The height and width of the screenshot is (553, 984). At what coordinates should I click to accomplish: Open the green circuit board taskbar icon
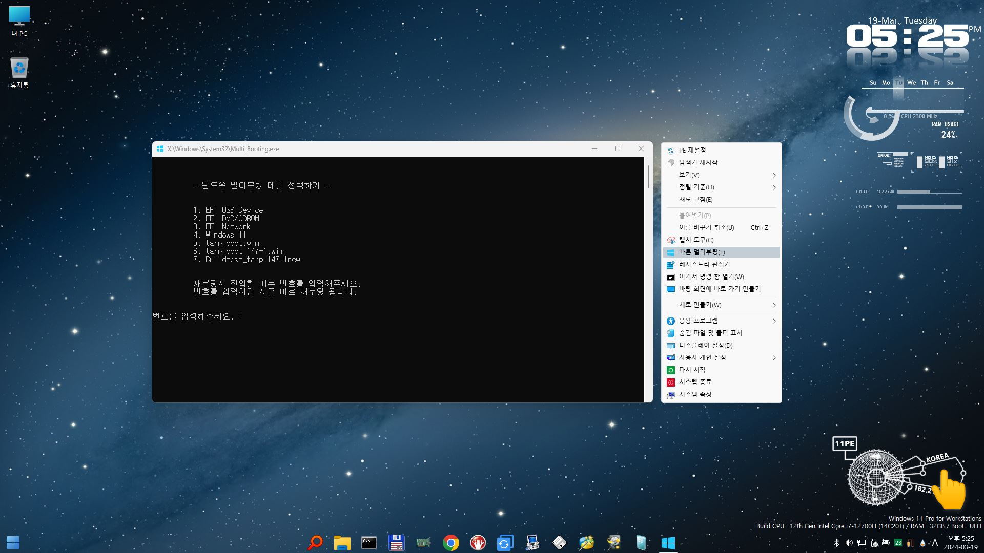(423, 542)
